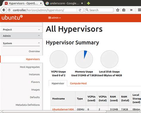The image size is (141, 113).
Task: Click the Local Disk Usage pie chart
Action: pos(109,59)
